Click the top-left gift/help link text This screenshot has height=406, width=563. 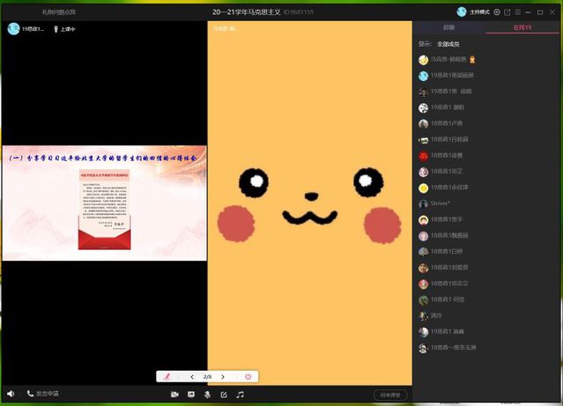point(59,11)
